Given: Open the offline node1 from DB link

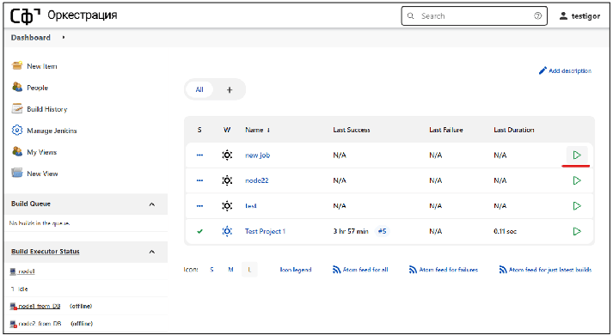Looking at the screenshot, I should coord(40,306).
